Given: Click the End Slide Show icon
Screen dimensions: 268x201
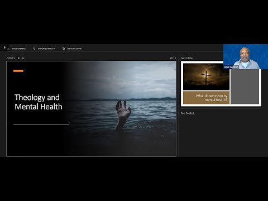Looking at the screenshot, I should click(x=64, y=49).
